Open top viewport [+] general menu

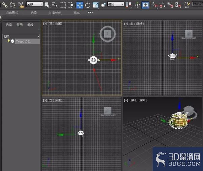click(x=45, y=24)
